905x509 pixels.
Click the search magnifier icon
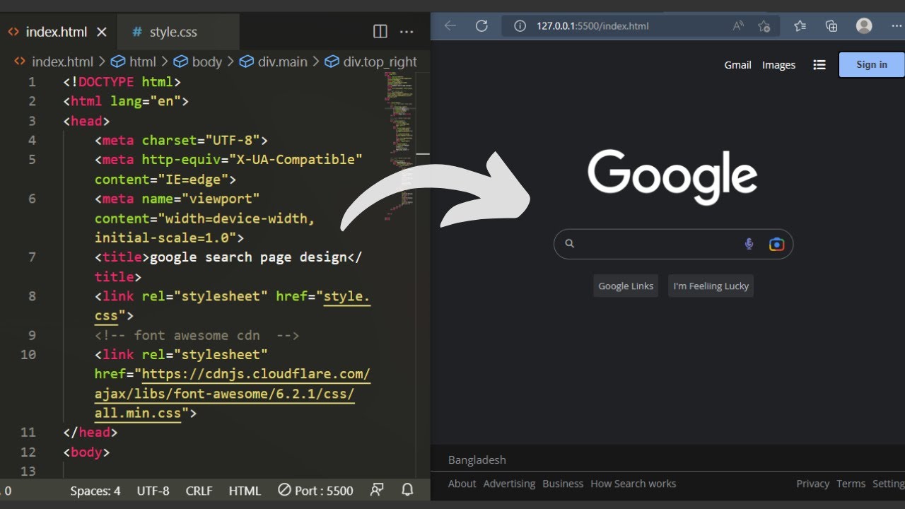(x=569, y=244)
